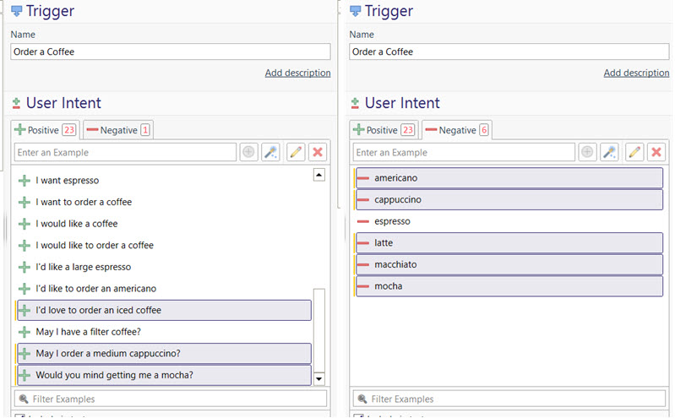
Task: Click the Enter an Example field above americano
Action: (463, 152)
